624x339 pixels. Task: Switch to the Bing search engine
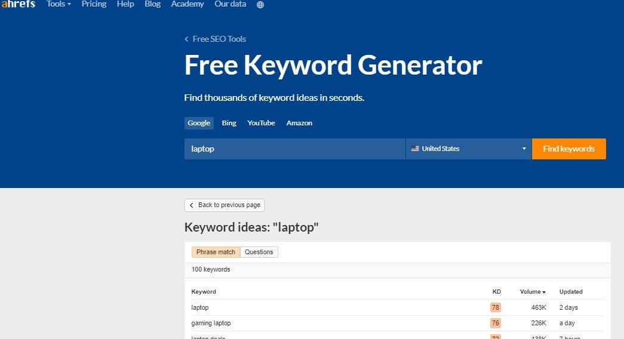point(229,123)
